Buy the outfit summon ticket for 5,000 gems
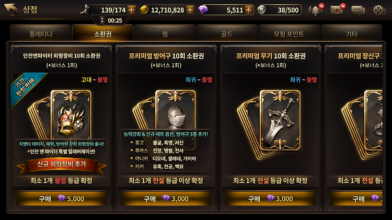392x220 pixels. coord(62,199)
